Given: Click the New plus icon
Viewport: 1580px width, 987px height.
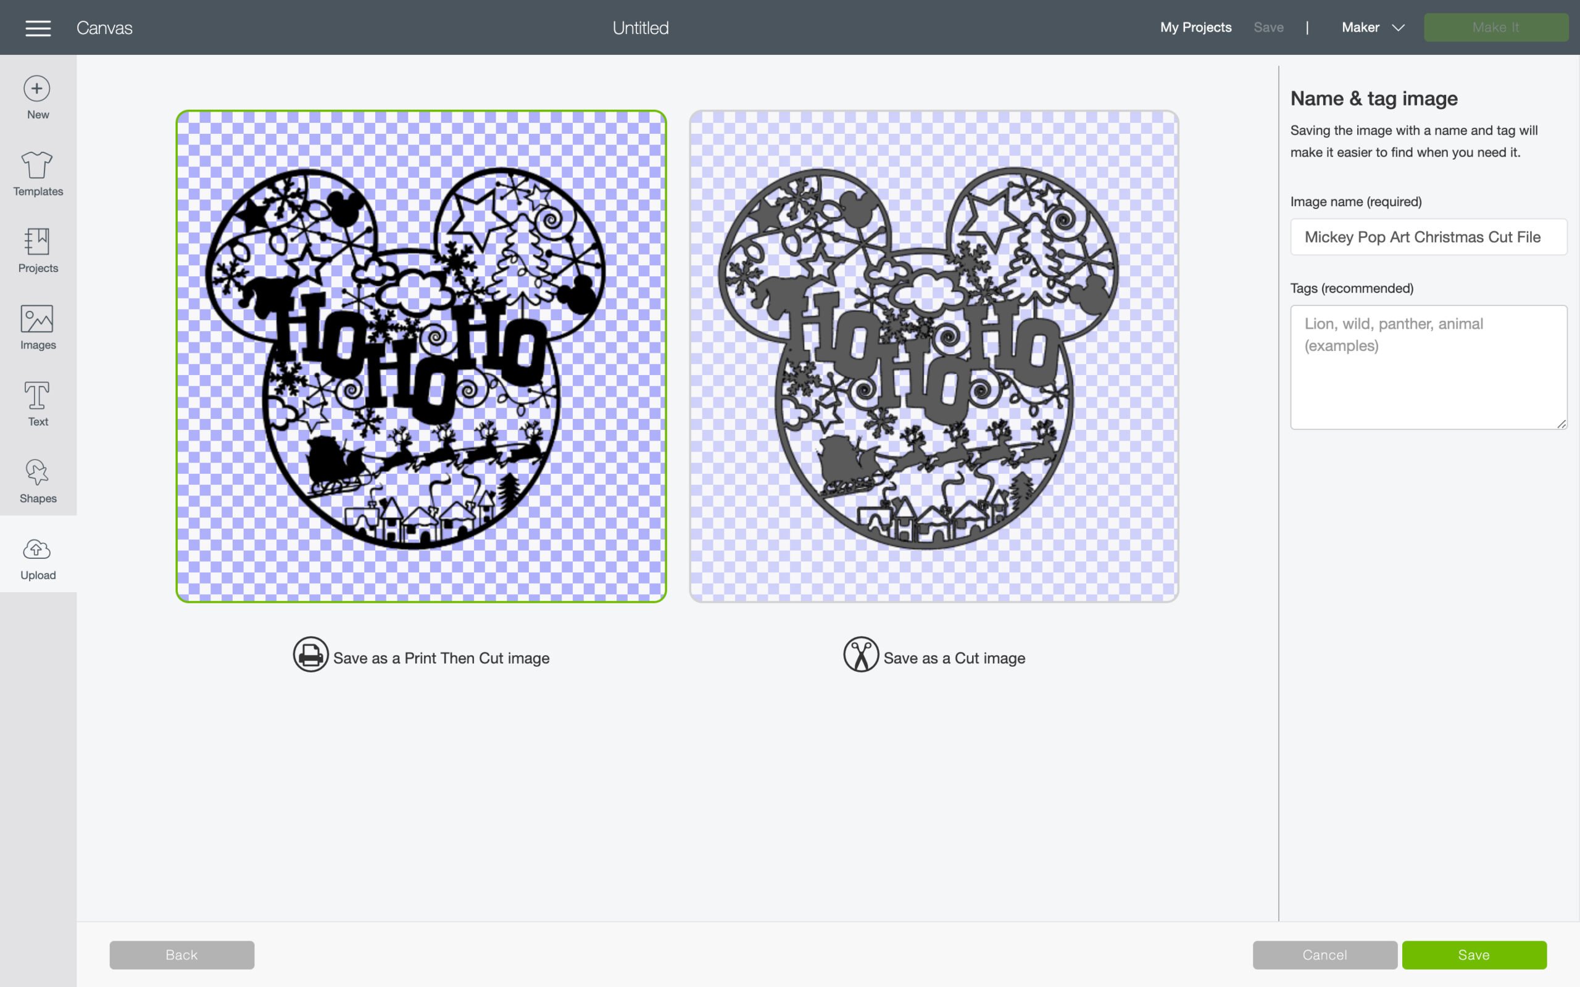Looking at the screenshot, I should pos(37,89).
